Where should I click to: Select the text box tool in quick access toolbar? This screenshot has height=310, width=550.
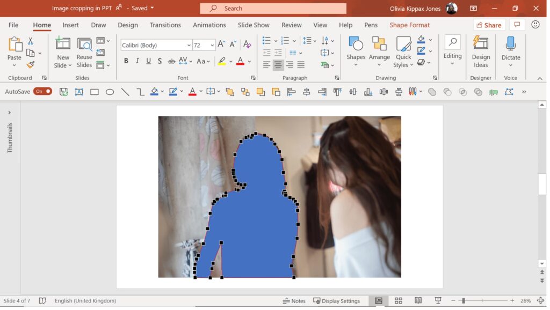(79, 92)
